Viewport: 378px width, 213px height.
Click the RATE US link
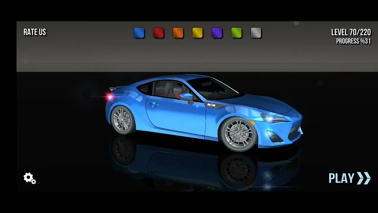[35, 32]
